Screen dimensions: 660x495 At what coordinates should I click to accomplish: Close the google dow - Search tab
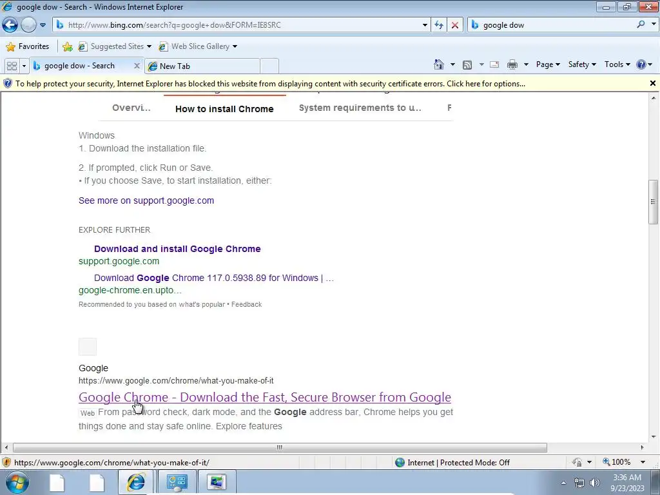[137, 66]
